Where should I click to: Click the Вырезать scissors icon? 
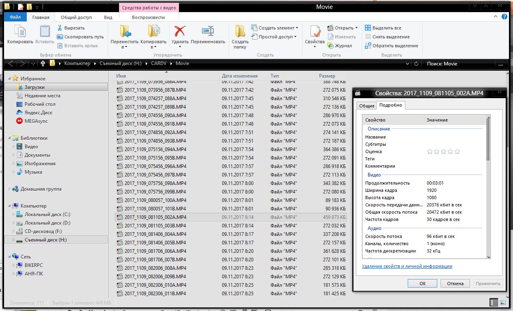click(x=60, y=28)
